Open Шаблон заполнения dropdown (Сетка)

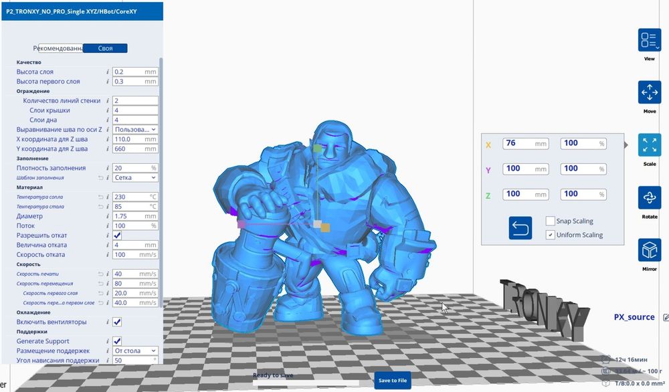click(135, 177)
